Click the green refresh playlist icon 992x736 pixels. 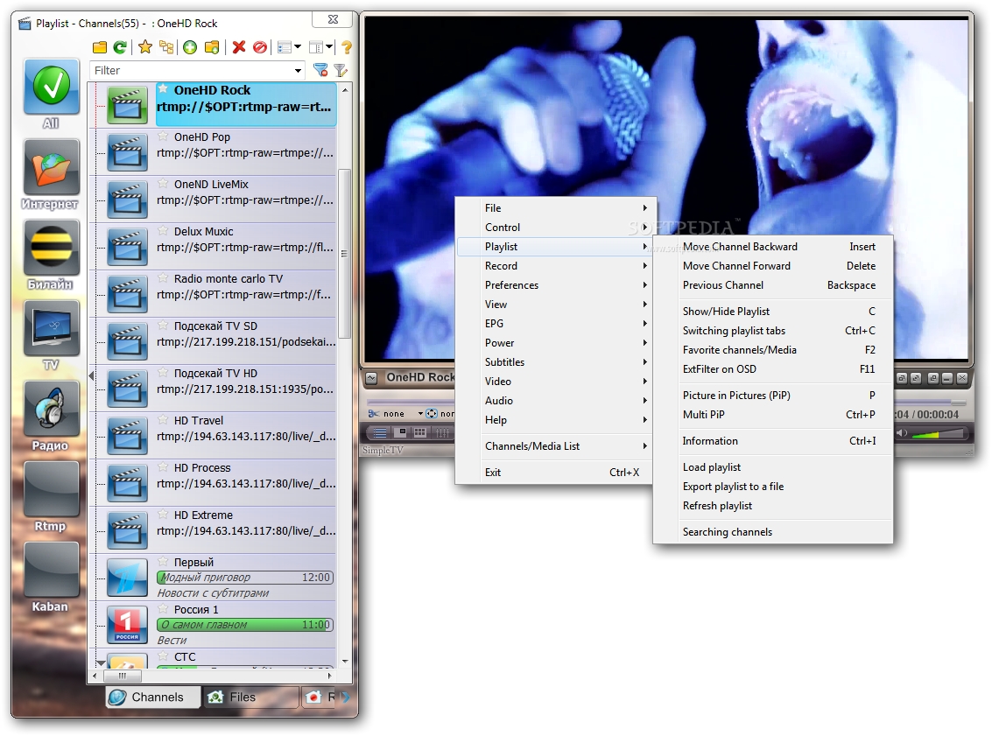[x=120, y=47]
